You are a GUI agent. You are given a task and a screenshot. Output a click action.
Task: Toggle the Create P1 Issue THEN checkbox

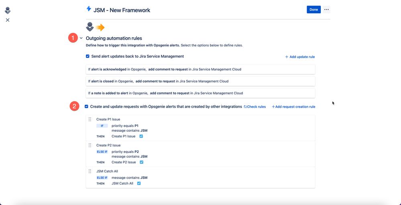pos(141,136)
